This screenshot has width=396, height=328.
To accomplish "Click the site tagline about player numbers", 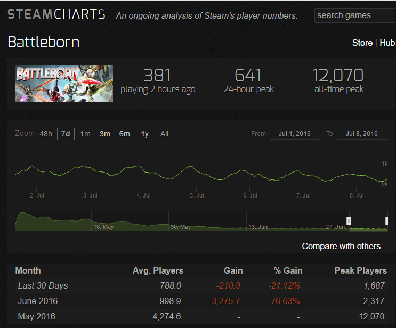I will point(207,15).
